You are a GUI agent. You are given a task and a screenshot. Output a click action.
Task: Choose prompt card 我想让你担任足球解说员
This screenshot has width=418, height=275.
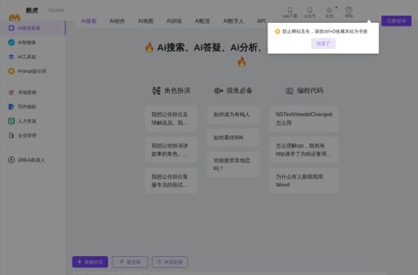coord(171,118)
